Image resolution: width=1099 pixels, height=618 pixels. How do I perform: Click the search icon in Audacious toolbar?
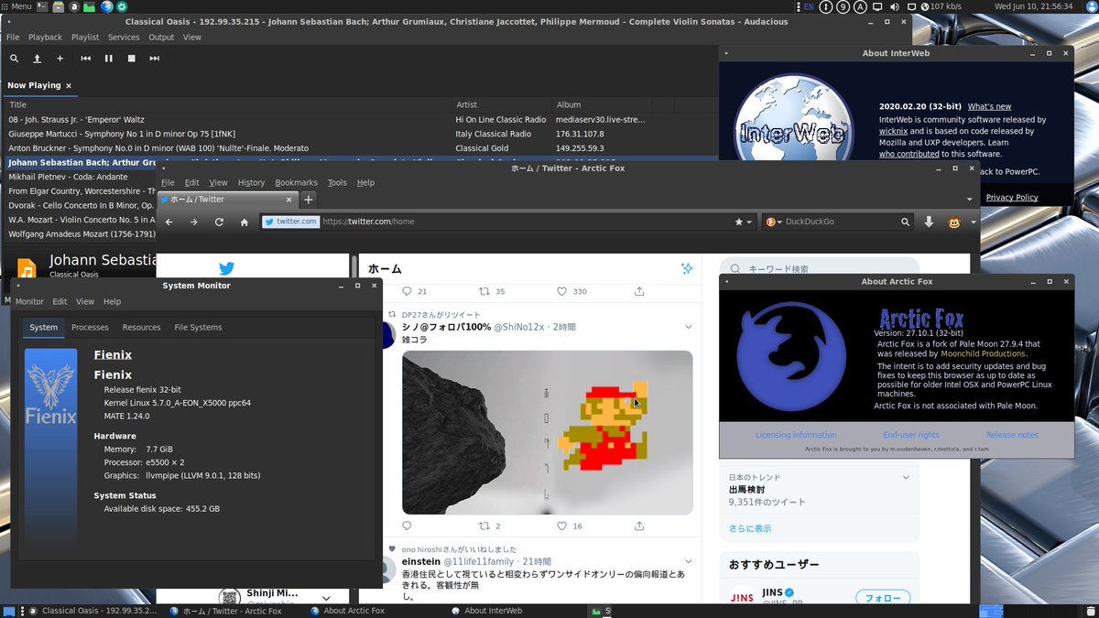pos(14,59)
